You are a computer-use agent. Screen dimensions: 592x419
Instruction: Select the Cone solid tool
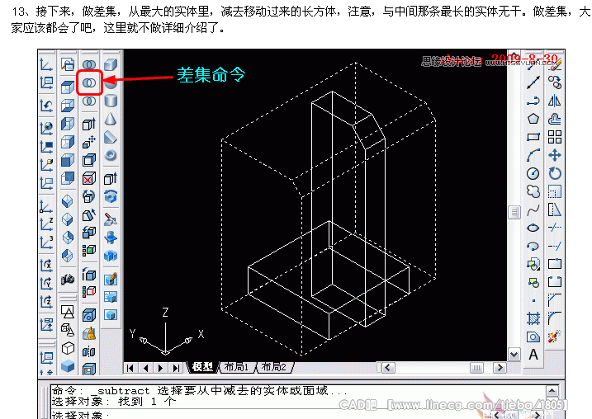tap(111, 119)
